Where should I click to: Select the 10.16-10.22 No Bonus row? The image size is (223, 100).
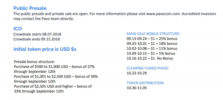tap(150, 58)
